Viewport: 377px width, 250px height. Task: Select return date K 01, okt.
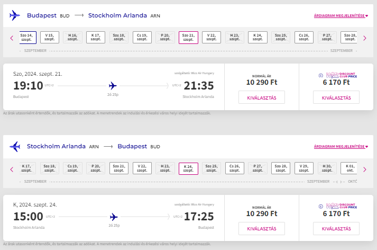349,168
